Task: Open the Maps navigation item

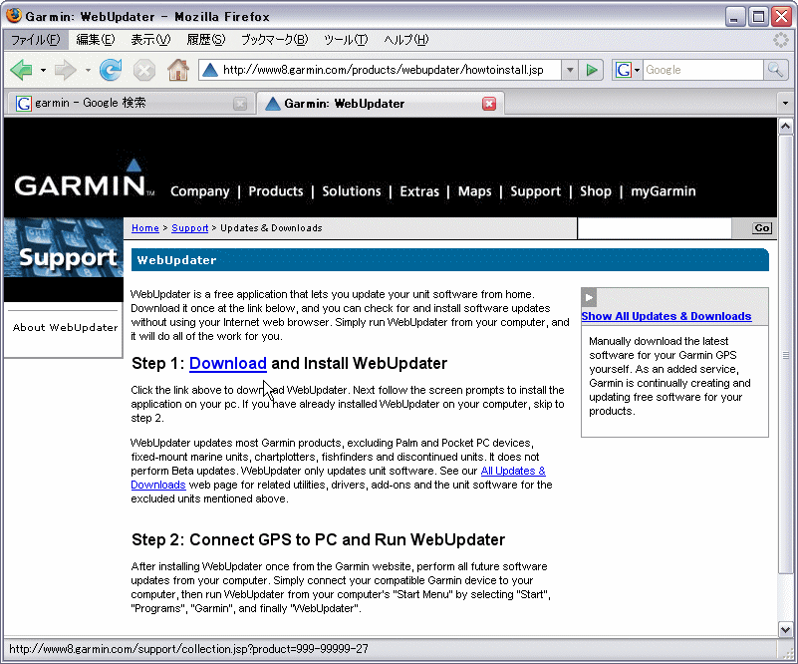Action: [x=474, y=191]
